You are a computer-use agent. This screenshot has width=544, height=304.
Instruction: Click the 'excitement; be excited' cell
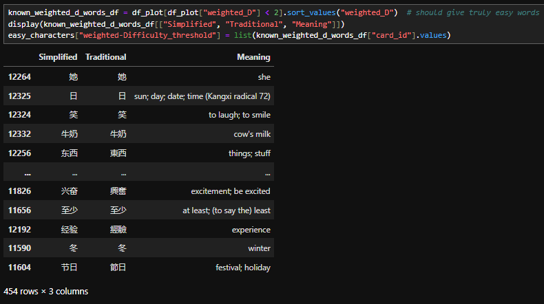[x=230, y=191]
